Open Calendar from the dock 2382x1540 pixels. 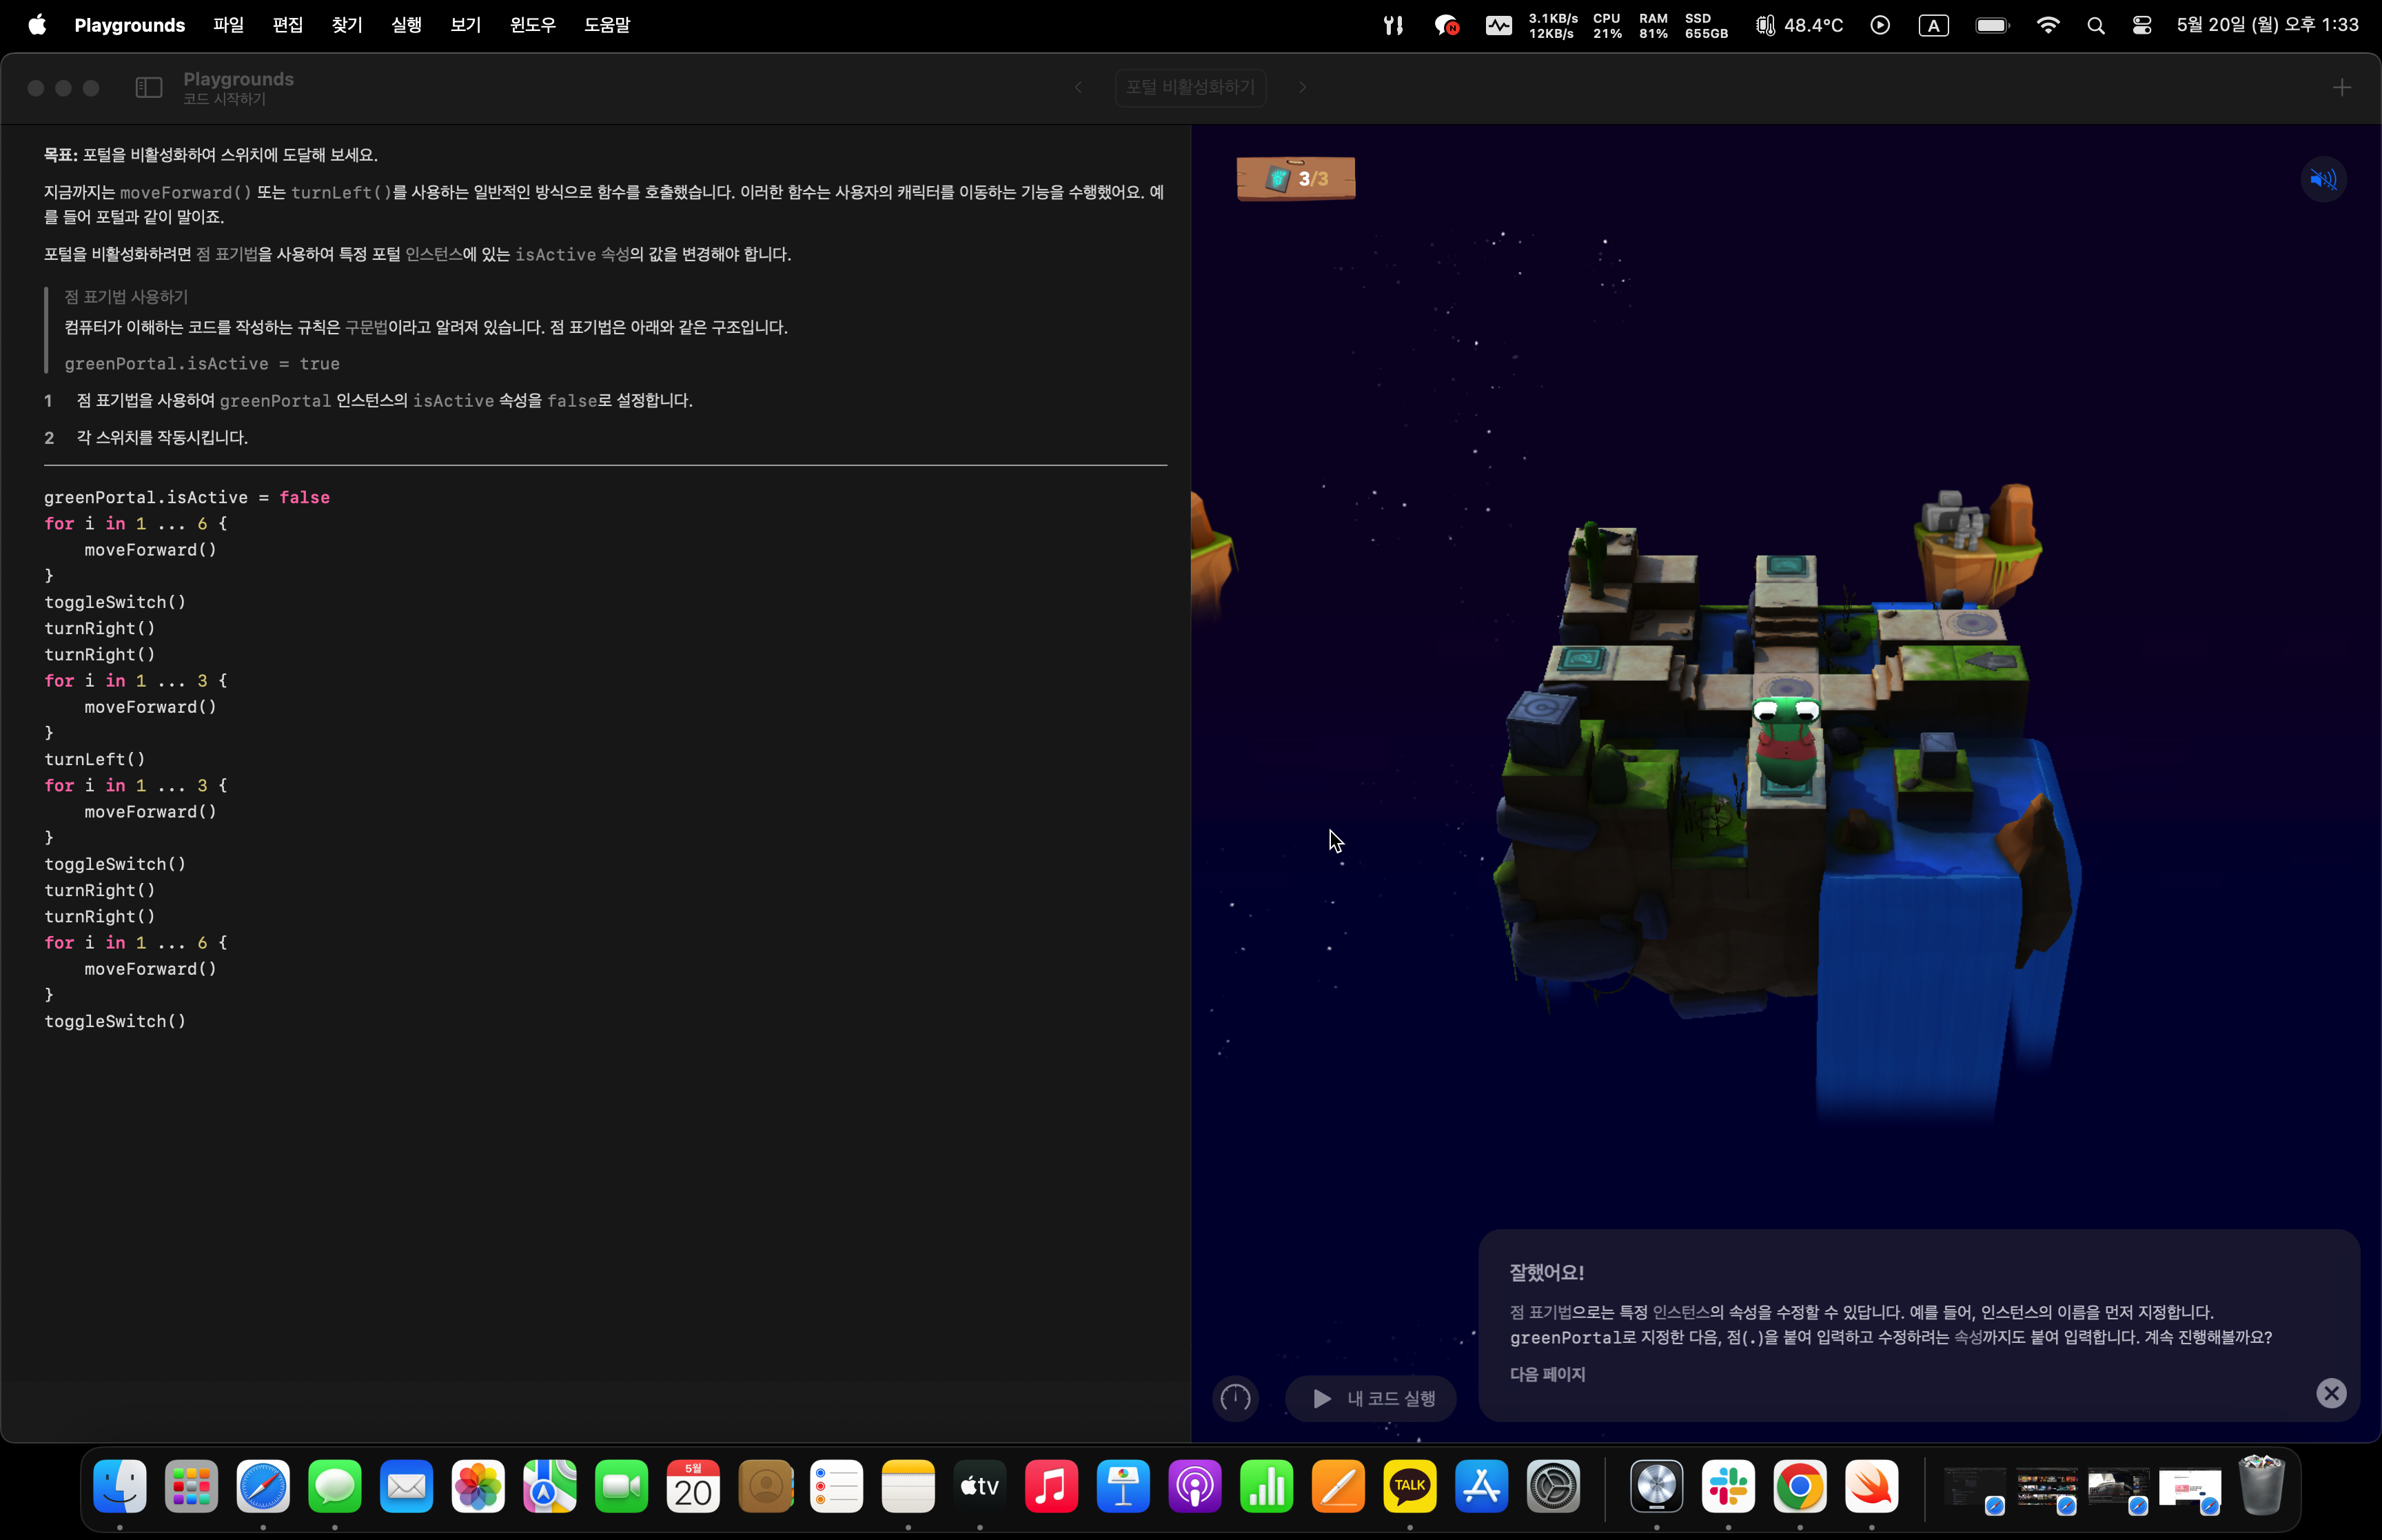(x=693, y=1486)
